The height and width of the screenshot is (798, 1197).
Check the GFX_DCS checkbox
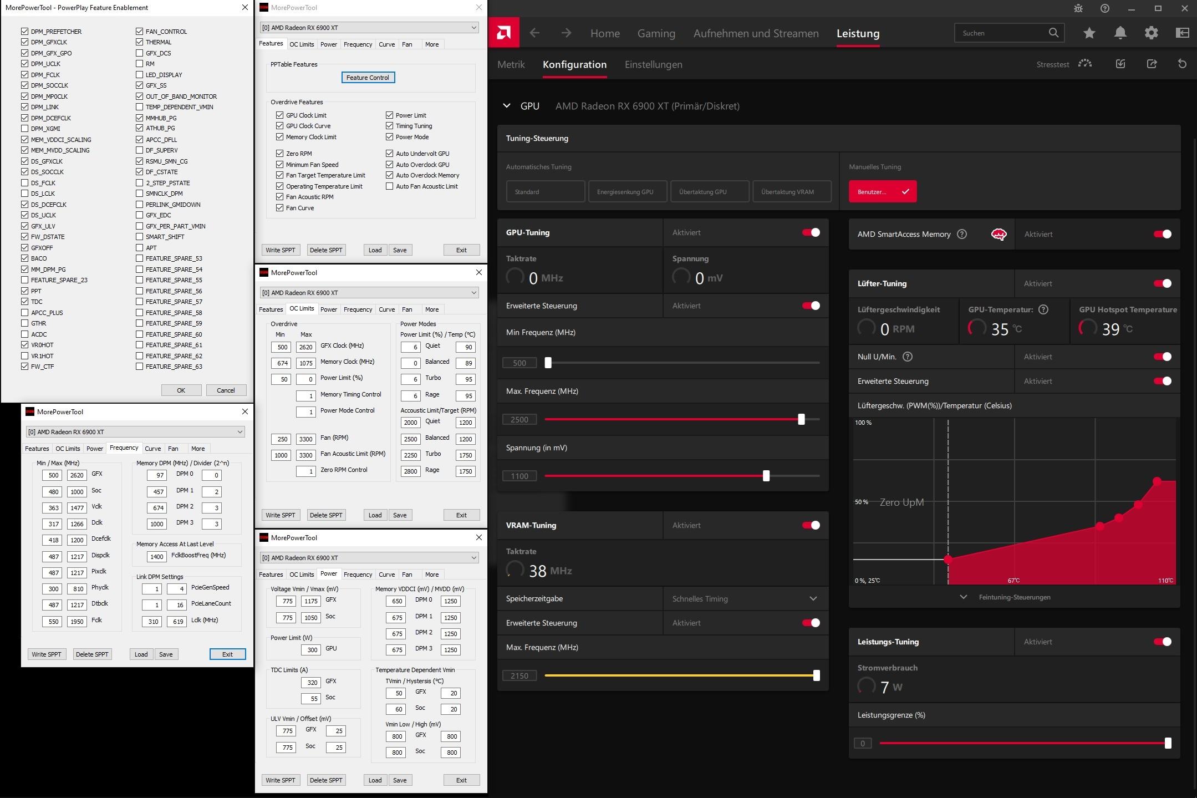pyautogui.click(x=139, y=53)
